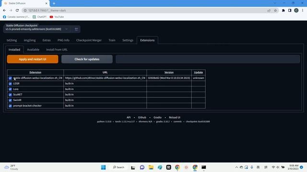Viewport: 307px width, 172px height.
Task: Toggle the SwinIR extension checkbox
Action: coord(10,100)
